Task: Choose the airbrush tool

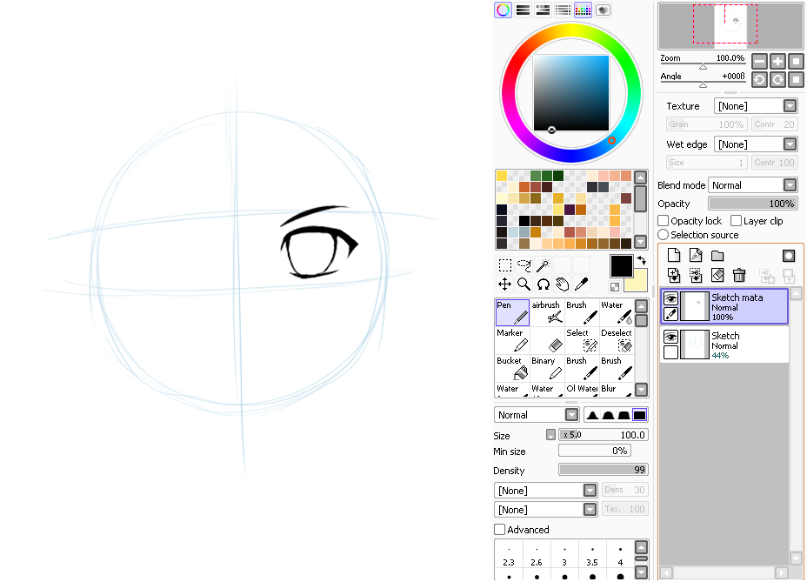Action: (x=547, y=312)
